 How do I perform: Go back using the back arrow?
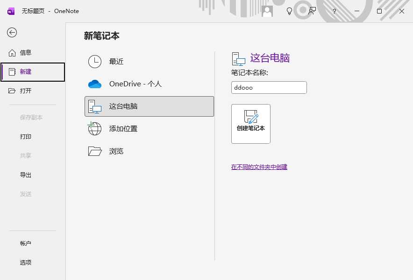pos(12,33)
